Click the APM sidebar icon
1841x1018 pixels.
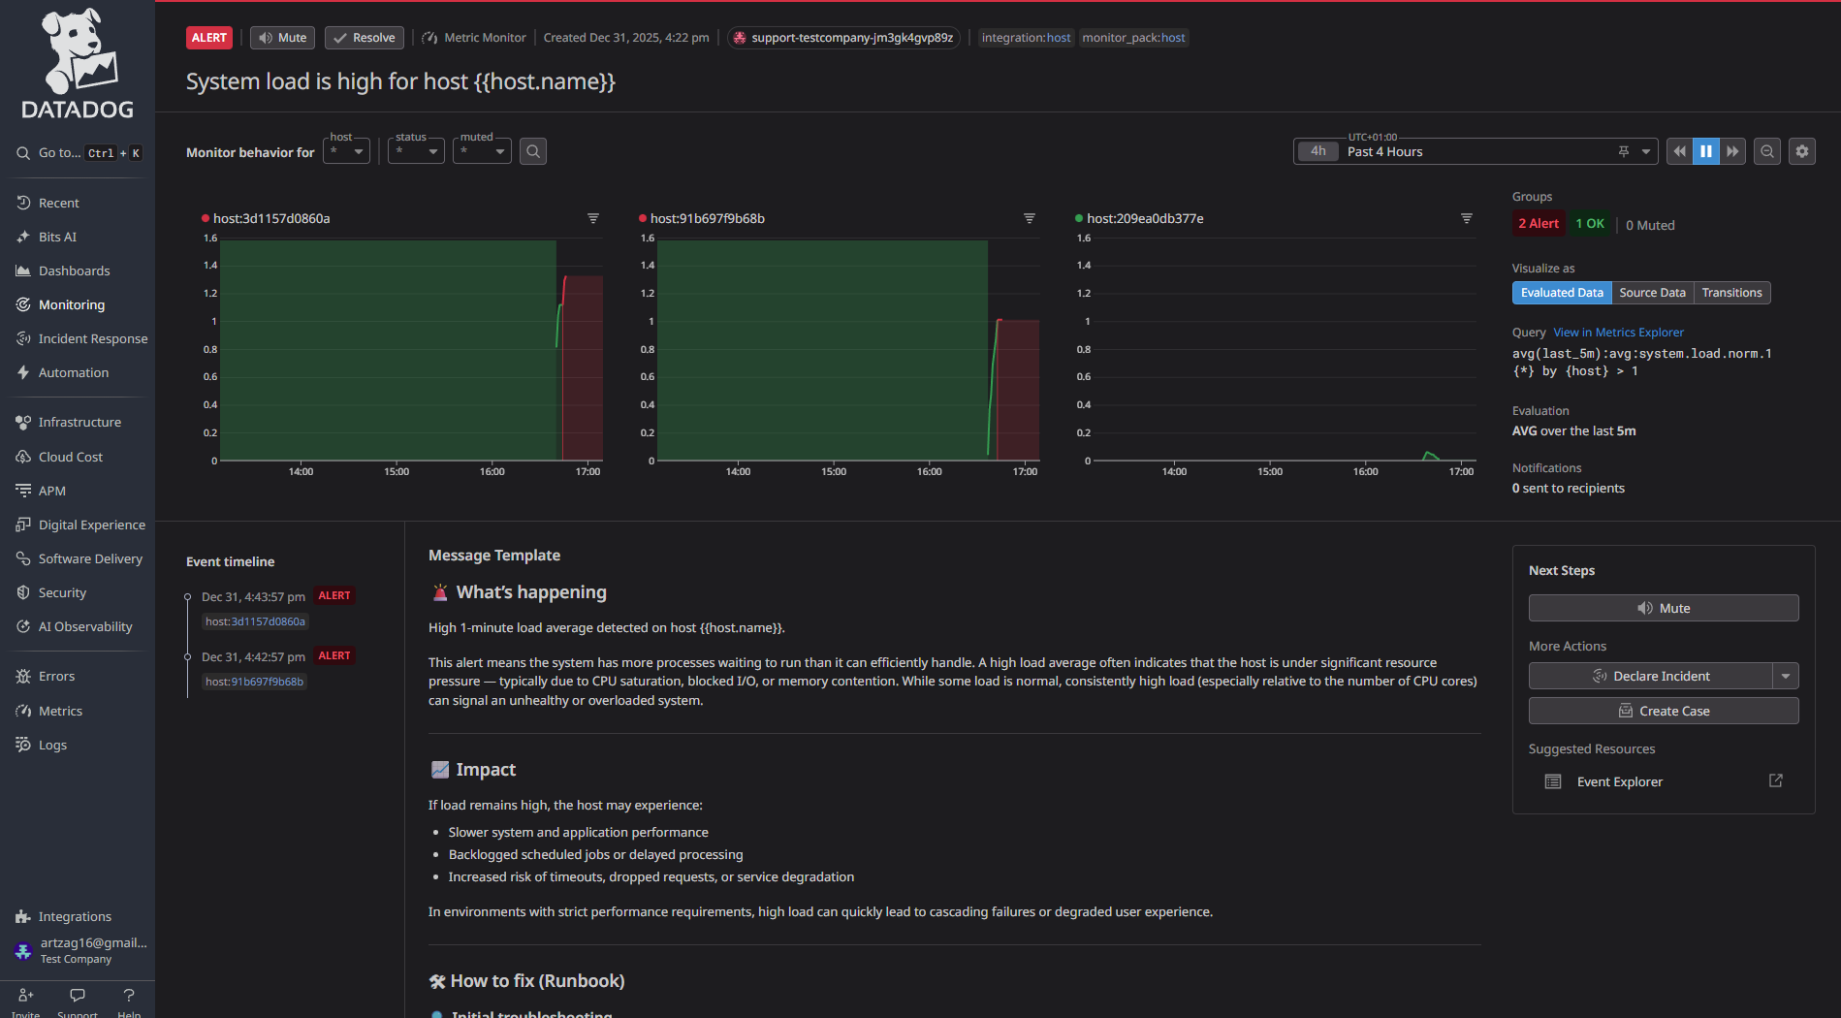point(23,491)
